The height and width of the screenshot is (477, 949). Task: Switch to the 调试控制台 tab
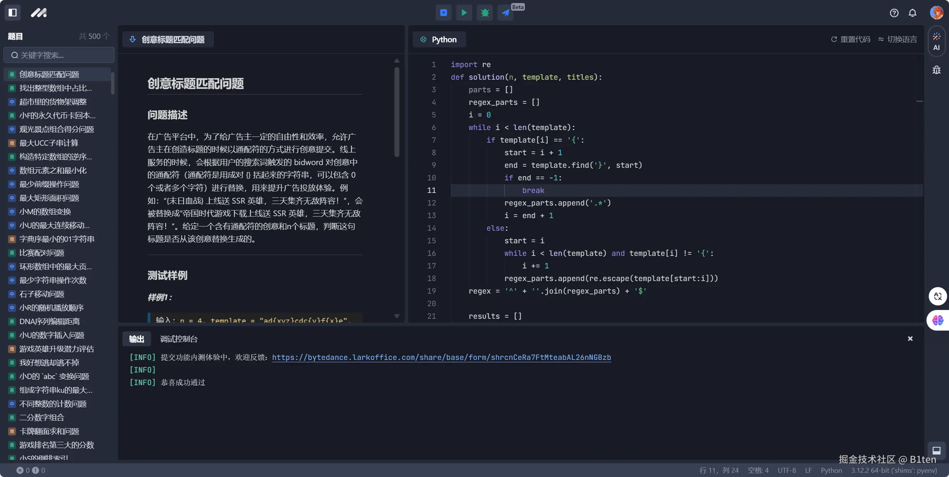pos(179,339)
